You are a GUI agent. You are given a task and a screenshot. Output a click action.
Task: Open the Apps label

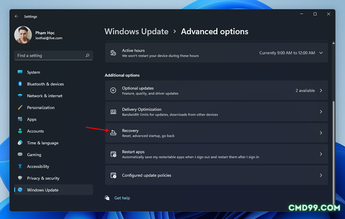32,119
